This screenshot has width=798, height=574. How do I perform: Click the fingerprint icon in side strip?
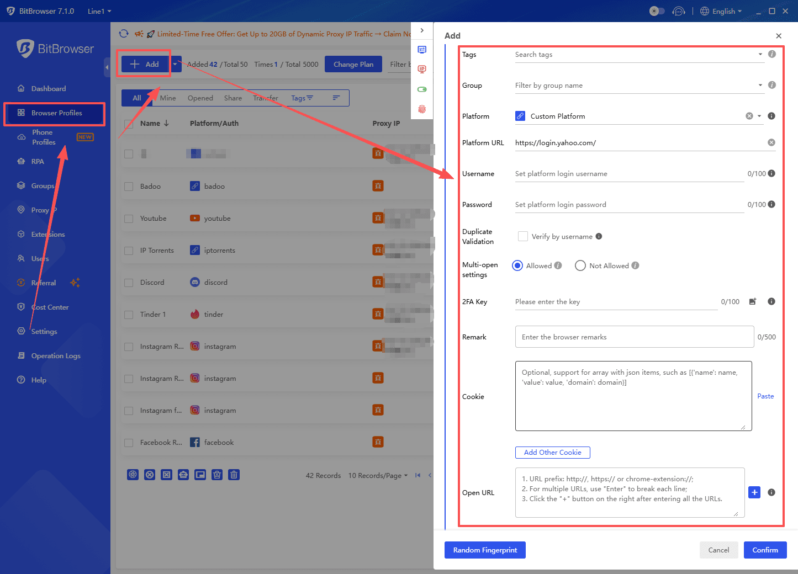tap(422, 109)
